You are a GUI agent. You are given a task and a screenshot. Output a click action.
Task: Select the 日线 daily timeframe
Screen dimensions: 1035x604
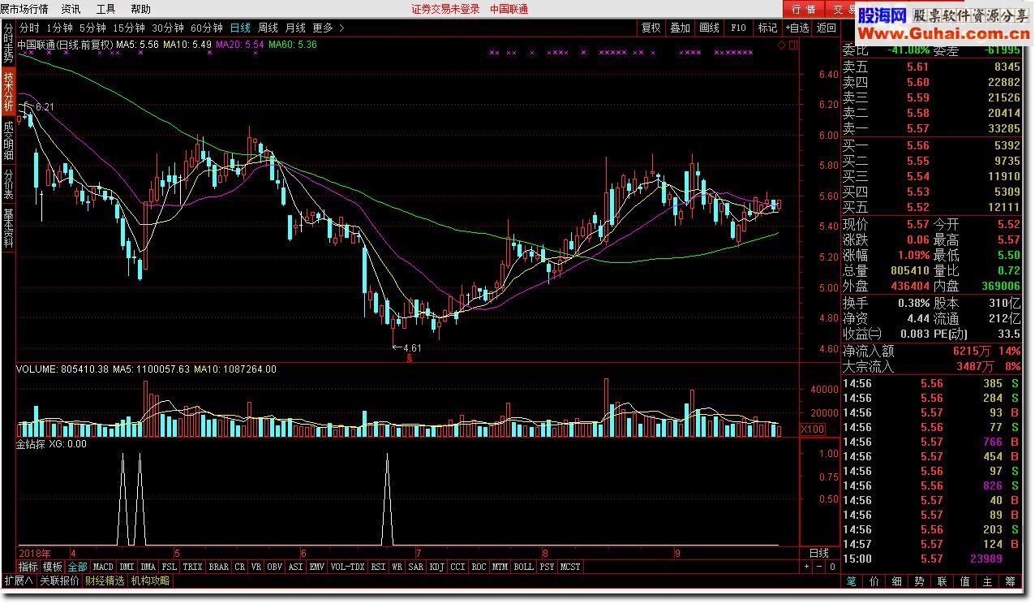tap(241, 28)
